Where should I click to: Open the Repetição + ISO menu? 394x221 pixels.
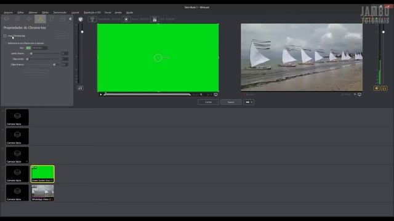coord(92,12)
